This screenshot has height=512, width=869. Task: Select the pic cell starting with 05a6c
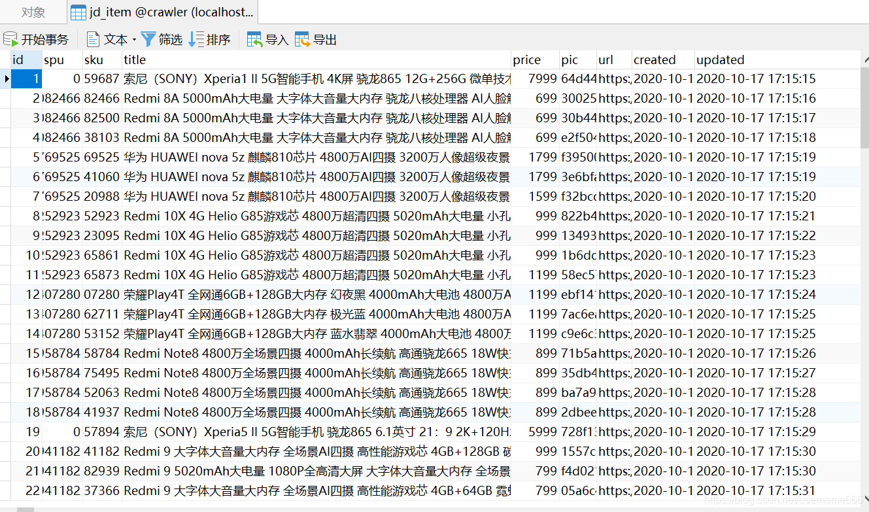[x=578, y=491]
